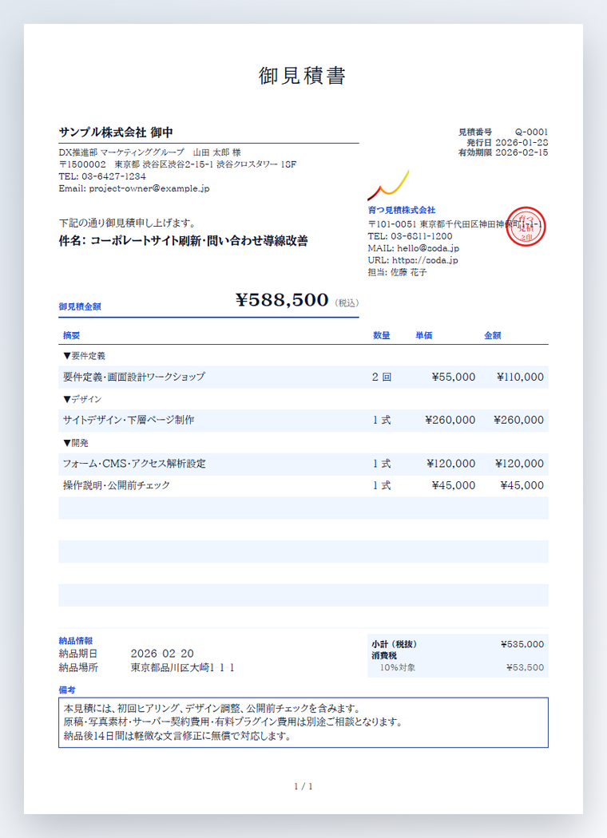This screenshot has width=607, height=838.
Task: Select the total amount ¥588,500
Action: coord(282,300)
